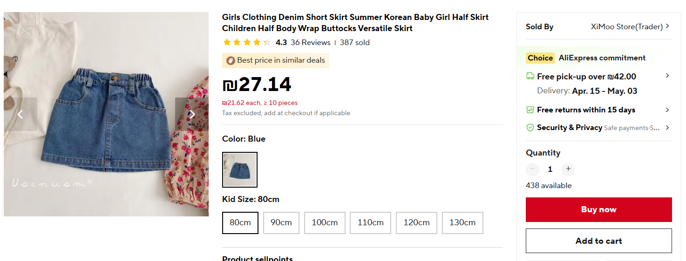The height and width of the screenshot is (261, 686).
Task: Pick the 130cm kid size
Action: click(462, 223)
